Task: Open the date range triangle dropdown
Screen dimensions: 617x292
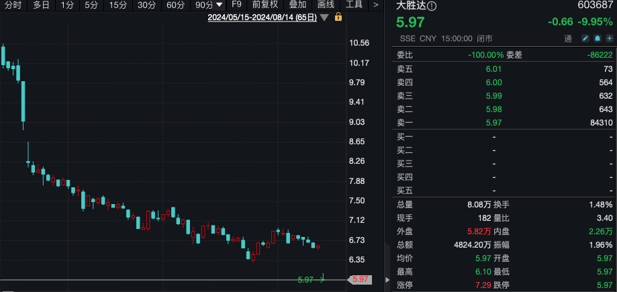Action: pos(324,17)
